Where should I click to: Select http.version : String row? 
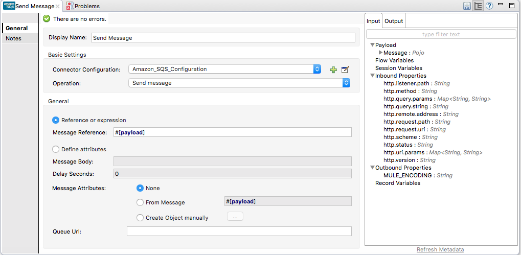coord(410,160)
